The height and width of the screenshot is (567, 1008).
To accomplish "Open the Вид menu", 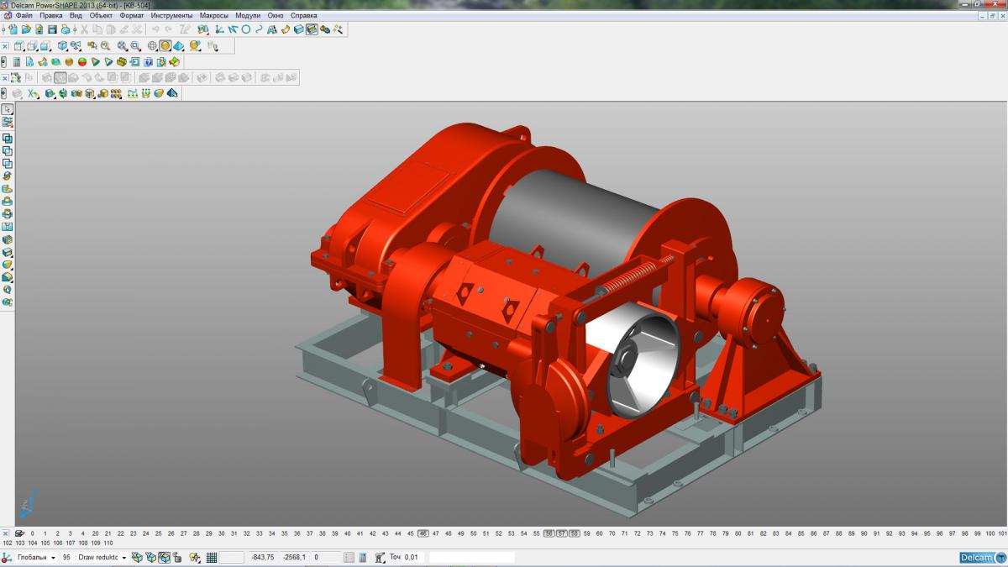I will point(76,15).
